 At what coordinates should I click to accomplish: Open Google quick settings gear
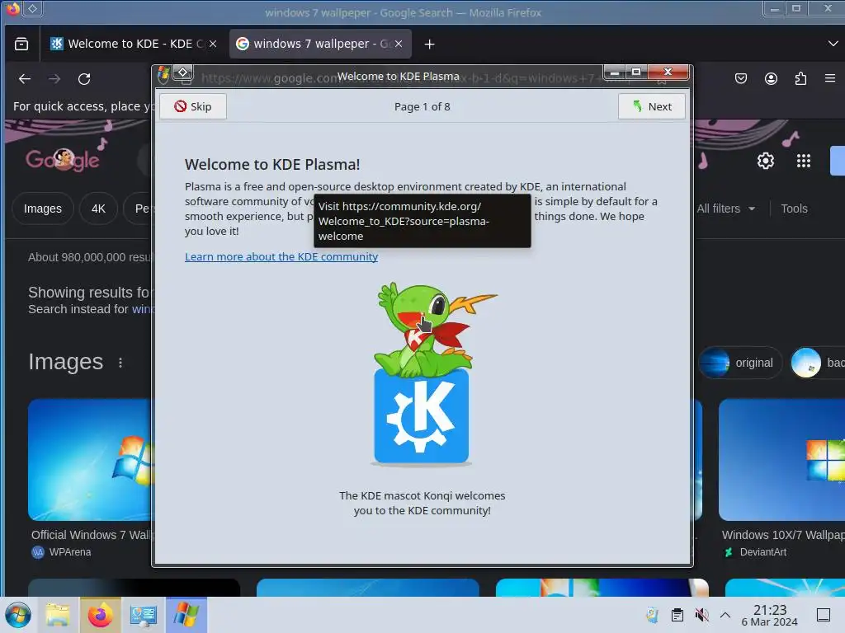point(766,161)
